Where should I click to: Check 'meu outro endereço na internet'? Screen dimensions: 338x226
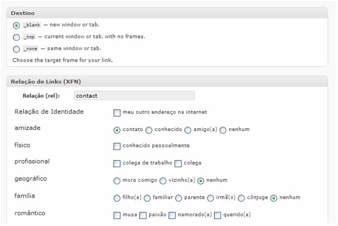click(117, 113)
